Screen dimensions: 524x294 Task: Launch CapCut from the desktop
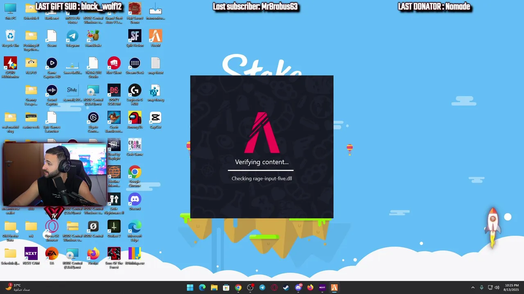[155, 120]
